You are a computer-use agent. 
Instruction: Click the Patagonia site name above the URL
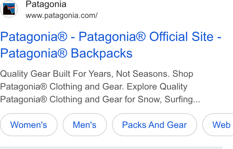(x=46, y=4)
